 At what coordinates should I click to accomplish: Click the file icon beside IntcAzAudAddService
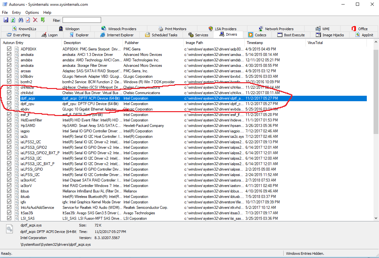(x=17, y=208)
